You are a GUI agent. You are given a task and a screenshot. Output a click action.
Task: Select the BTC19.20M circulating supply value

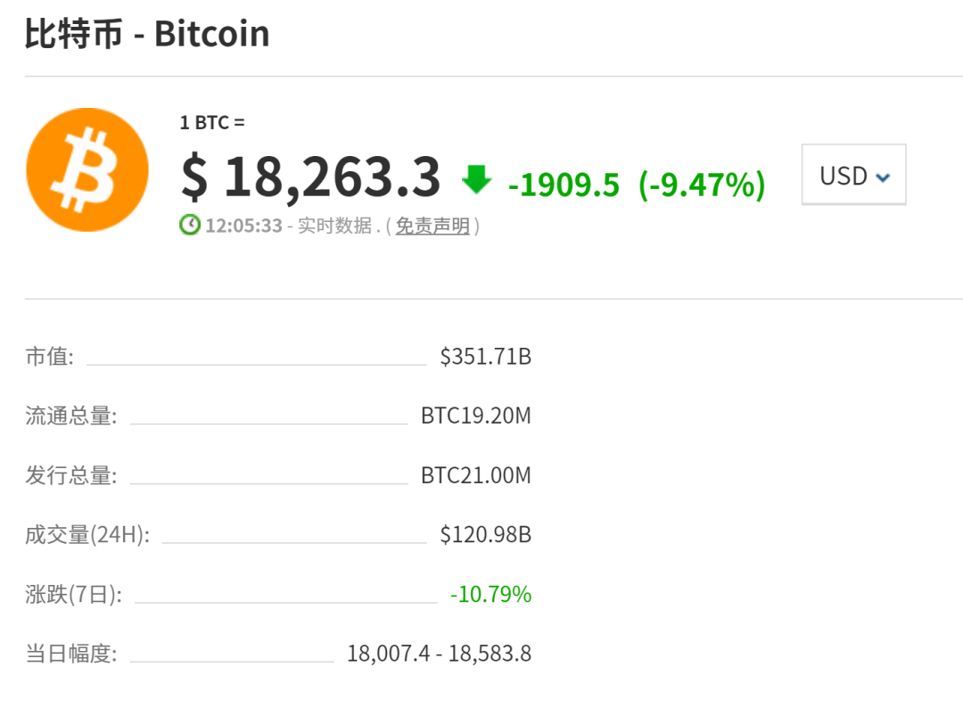click(476, 416)
